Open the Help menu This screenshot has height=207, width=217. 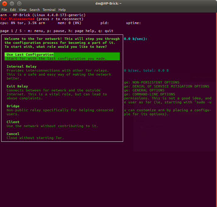[62, 10]
